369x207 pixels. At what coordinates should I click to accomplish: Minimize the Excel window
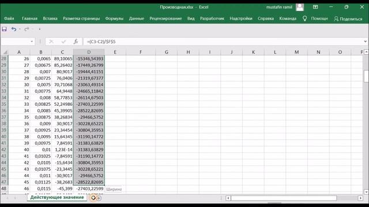pyautogui.click(x=331, y=7)
